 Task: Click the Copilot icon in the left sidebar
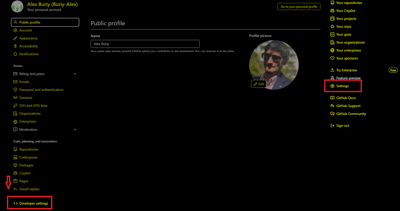tap(15, 173)
